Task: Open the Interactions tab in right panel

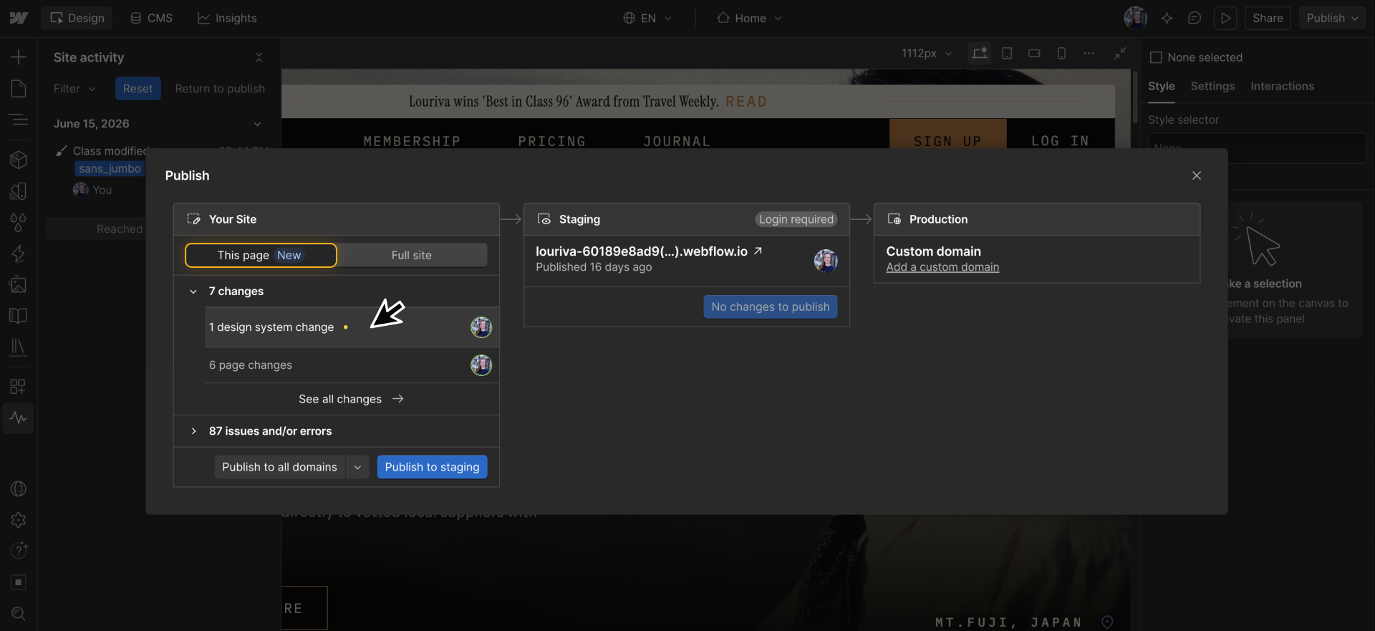Action: coord(1282,86)
